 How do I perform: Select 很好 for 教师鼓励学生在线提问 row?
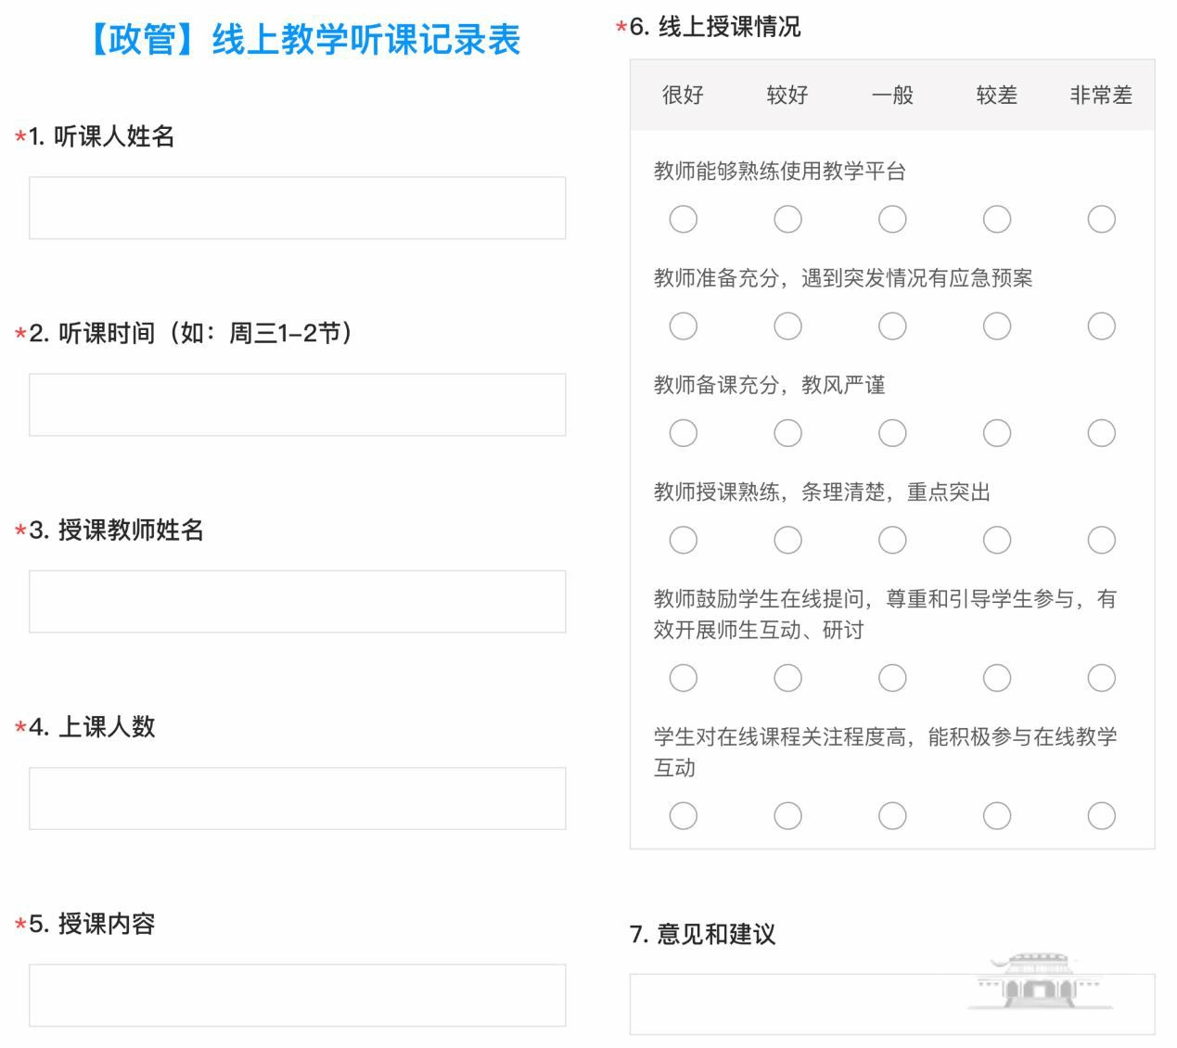(x=684, y=678)
